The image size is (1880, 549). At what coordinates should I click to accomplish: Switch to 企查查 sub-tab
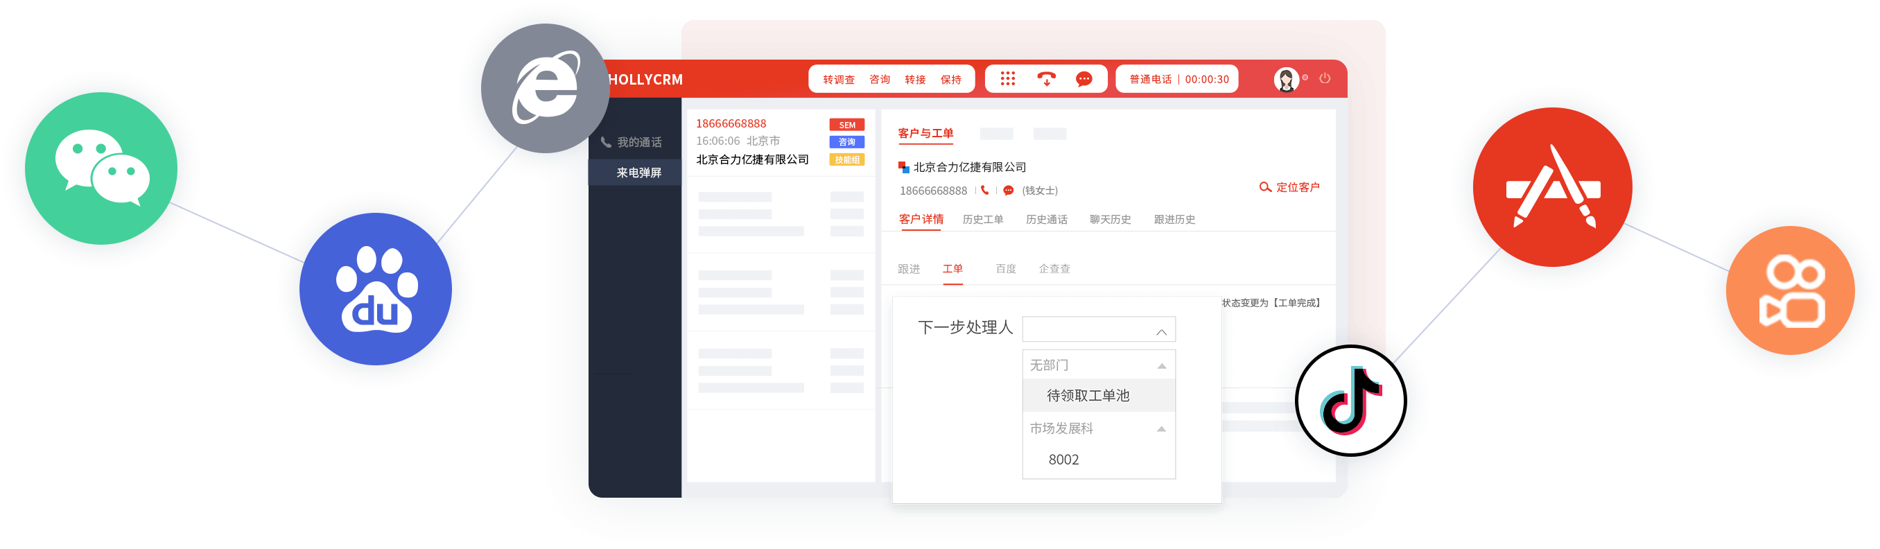1054,270
